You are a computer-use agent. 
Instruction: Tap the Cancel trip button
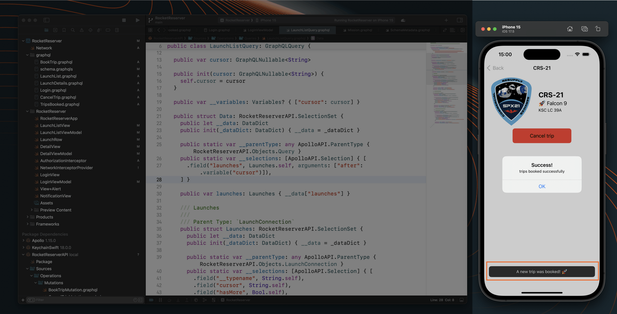pos(541,135)
